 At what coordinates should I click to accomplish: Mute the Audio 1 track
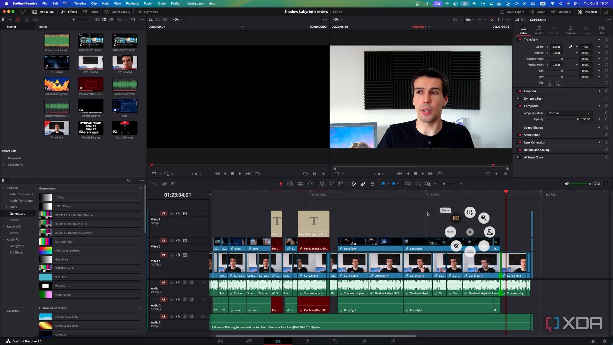click(x=192, y=282)
